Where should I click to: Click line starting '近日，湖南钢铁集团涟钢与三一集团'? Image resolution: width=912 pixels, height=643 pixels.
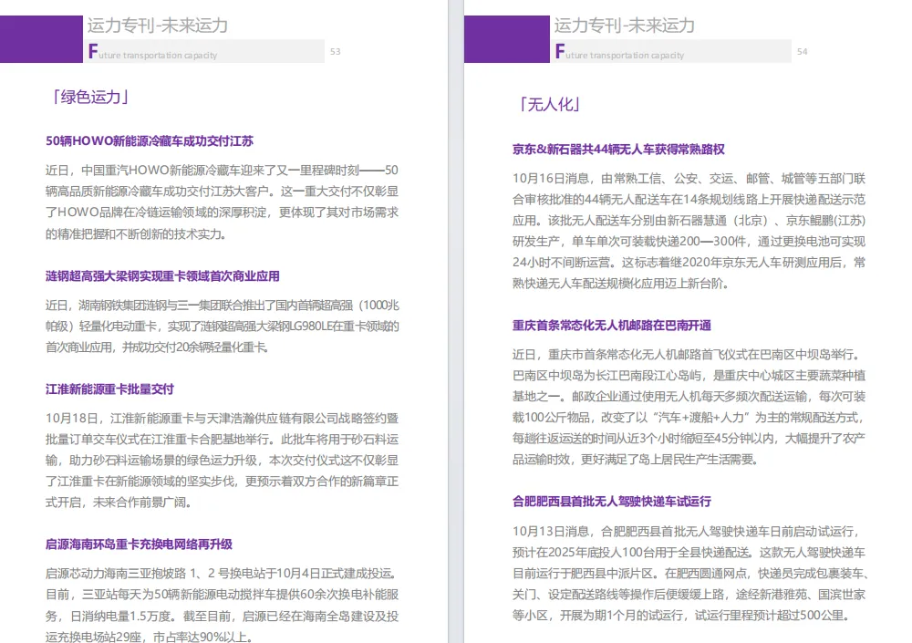pyautogui.click(x=223, y=306)
